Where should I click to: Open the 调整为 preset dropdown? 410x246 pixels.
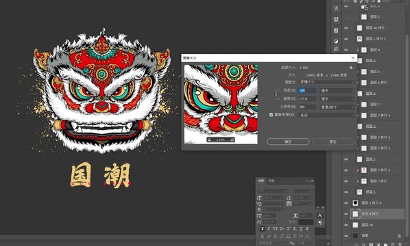[326, 82]
